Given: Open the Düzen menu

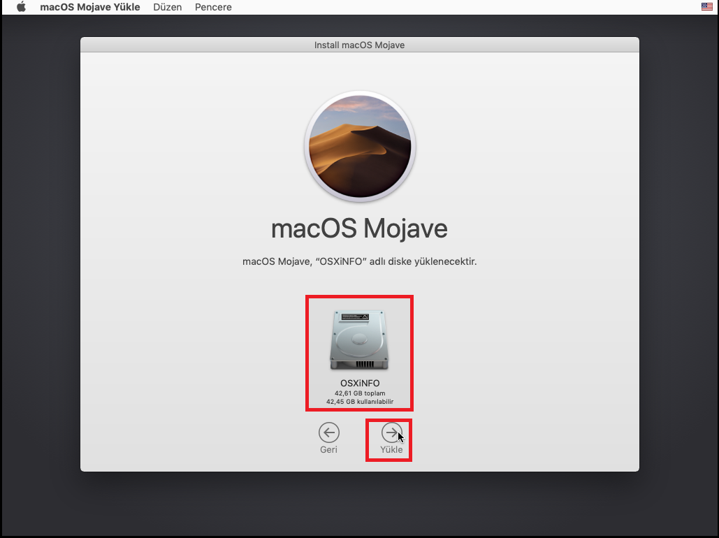Looking at the screenshot, I should [167, 7].
